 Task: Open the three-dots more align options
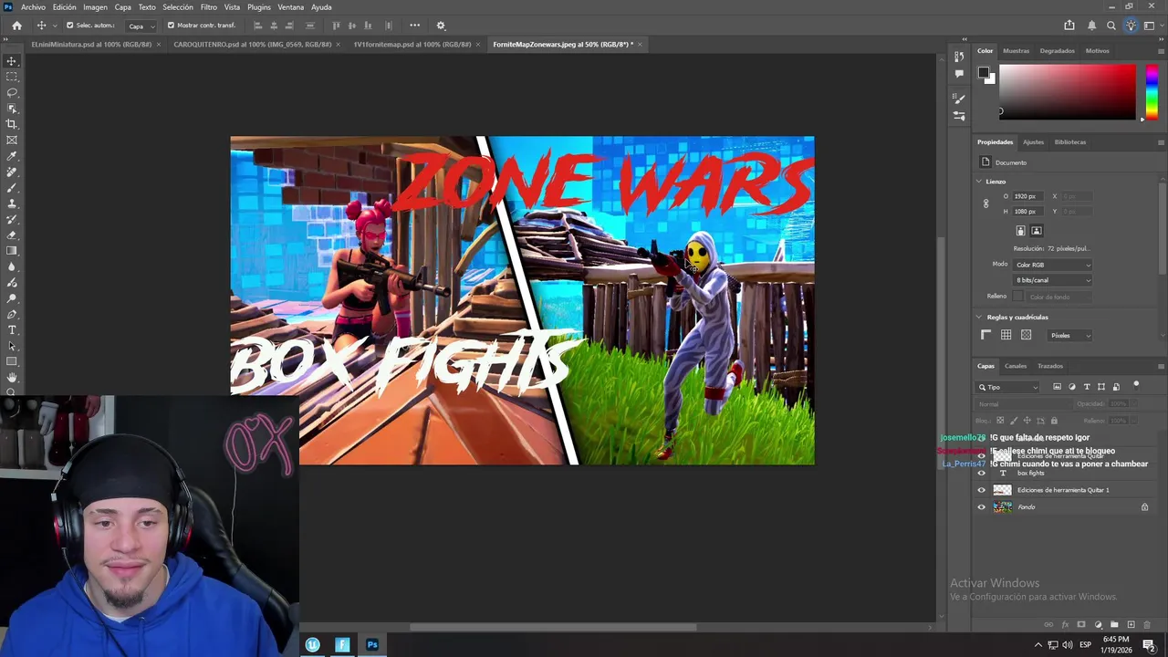pos(415,26)
